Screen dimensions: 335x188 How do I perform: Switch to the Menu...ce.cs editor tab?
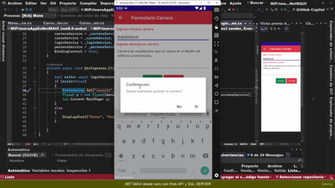pos(20,23)
